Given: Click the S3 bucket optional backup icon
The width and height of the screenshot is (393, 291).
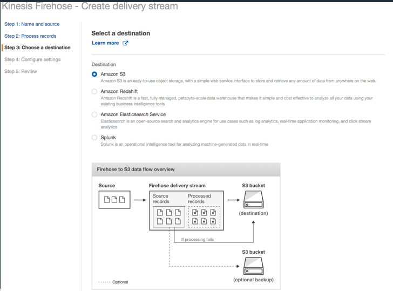Looking at the screenshot, I should coord(253,266).
